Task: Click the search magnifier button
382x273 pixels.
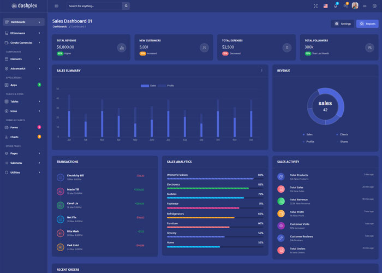Action: [x=126, y=6]
